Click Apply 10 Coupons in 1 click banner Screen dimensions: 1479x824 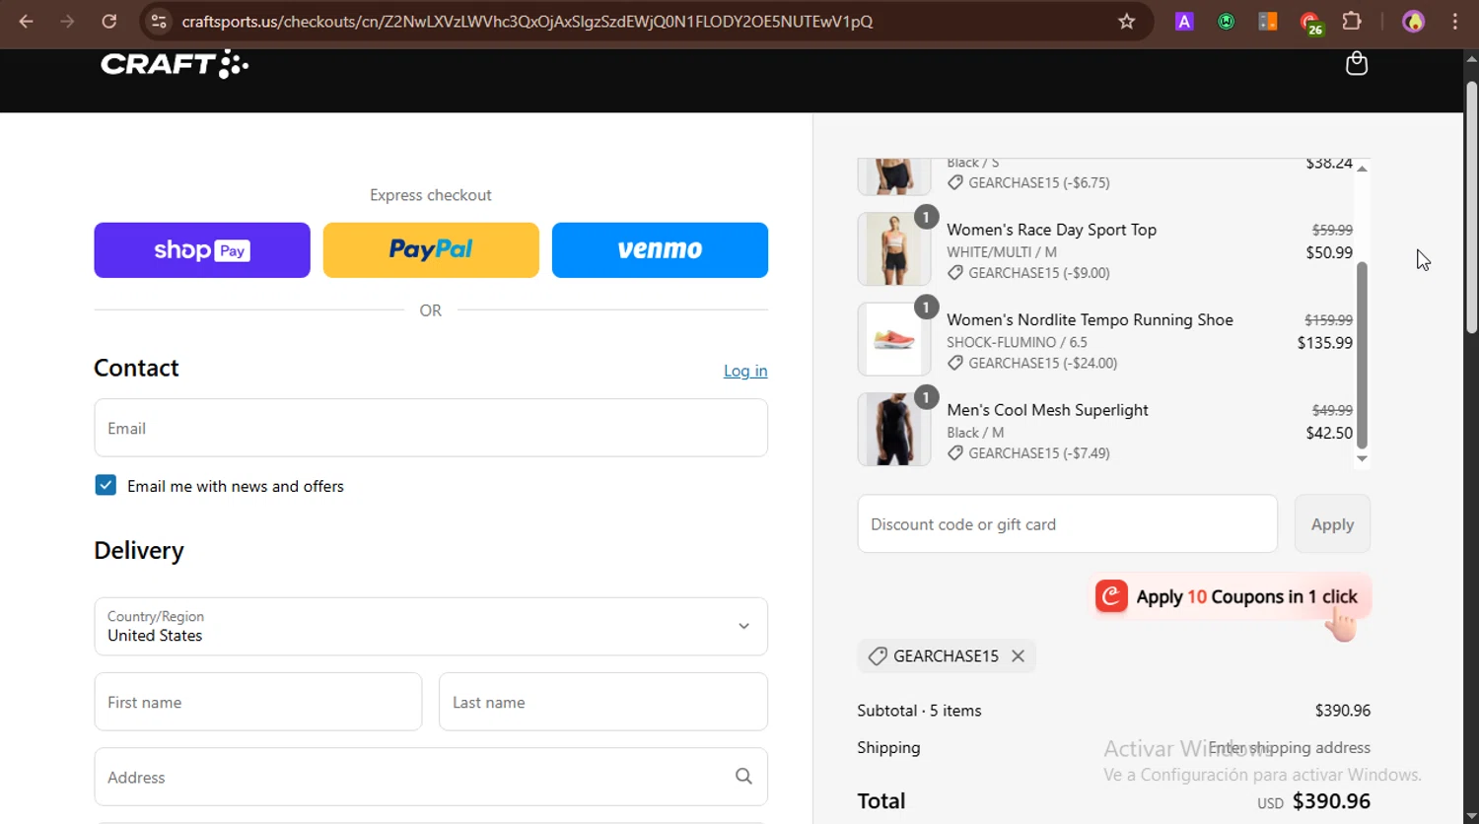click(x=1231, y=597)
